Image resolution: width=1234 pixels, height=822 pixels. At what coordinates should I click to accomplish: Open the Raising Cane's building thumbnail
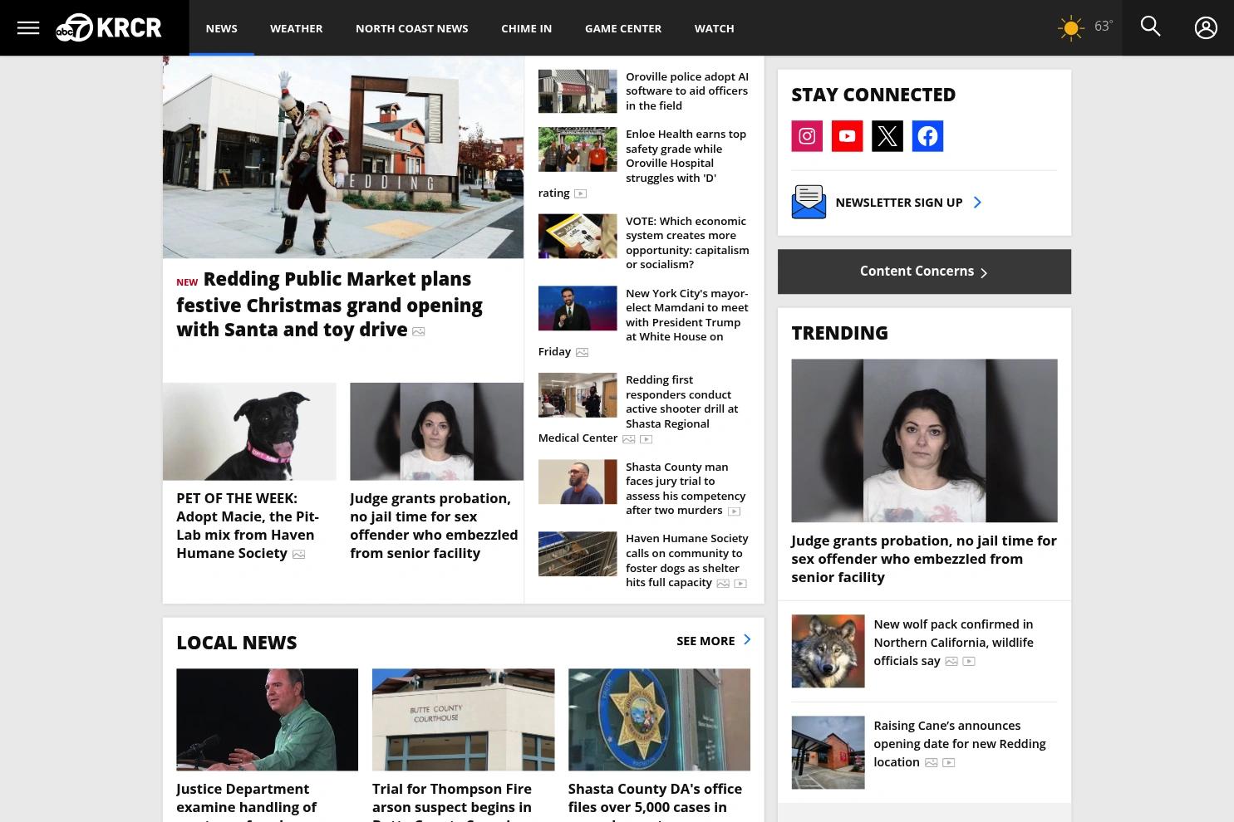(828, 752)
